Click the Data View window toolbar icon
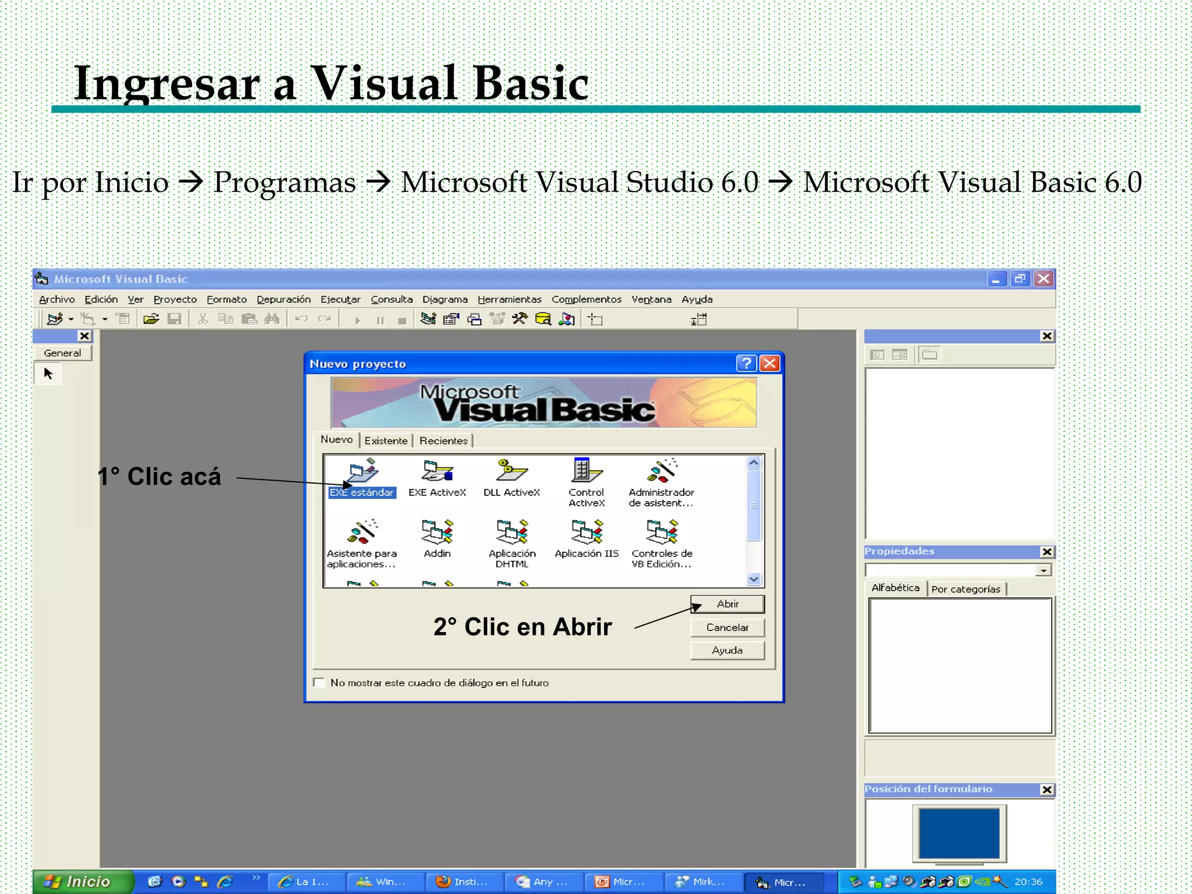 coord(542,319)
